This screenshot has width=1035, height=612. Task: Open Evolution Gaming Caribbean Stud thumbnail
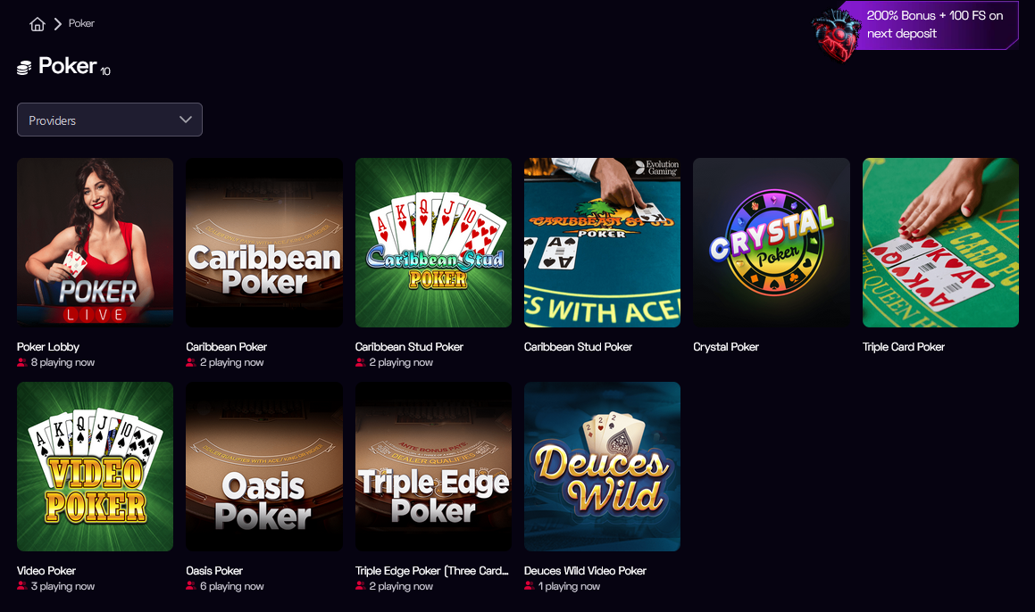pos(602,242)
